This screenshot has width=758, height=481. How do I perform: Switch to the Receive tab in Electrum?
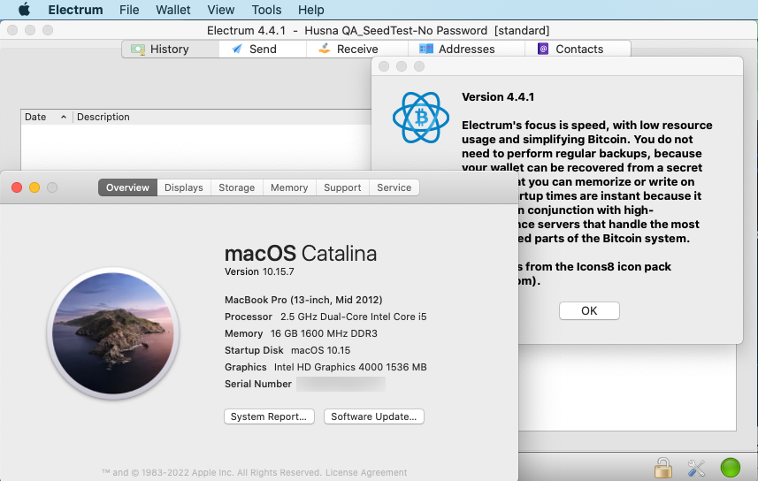click(x=356, y=49)
